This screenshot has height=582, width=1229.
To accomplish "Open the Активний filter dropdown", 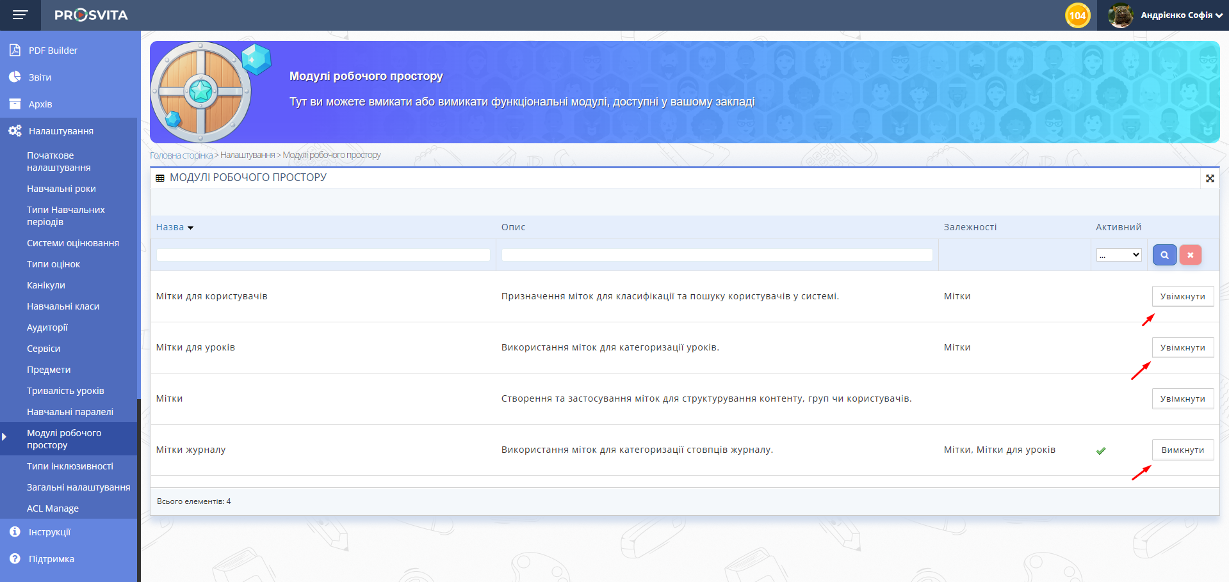I will coord(1119,255).
